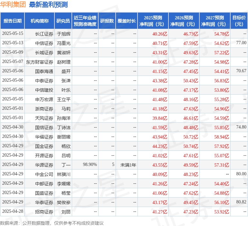248x226 pixels.
Task: Click the 2027预测净利润 column header
Action: pos(215,21)
